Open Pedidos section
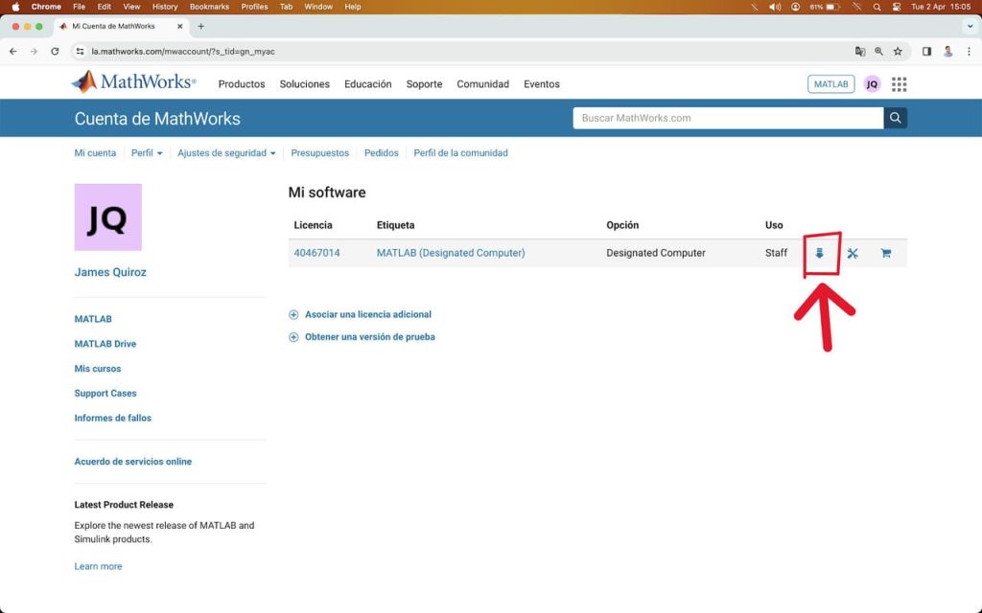Screen dimensions: 982x613 coord(382,152)
